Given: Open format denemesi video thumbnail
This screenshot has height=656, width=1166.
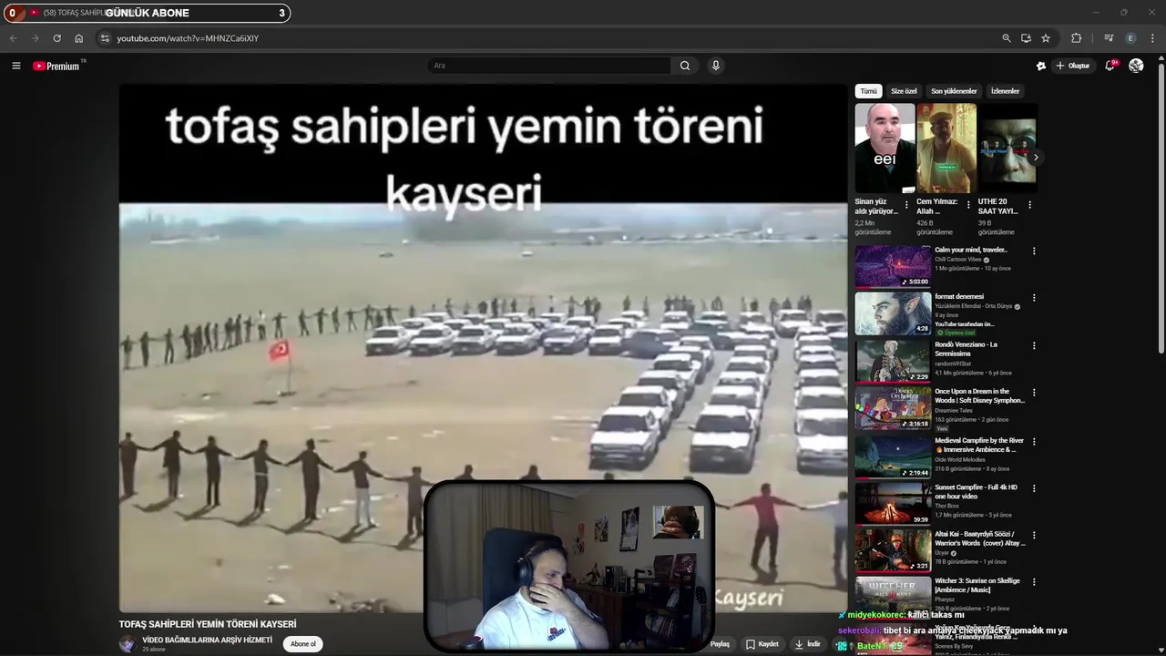Looking at the screenshot, I should click(893, 313).
